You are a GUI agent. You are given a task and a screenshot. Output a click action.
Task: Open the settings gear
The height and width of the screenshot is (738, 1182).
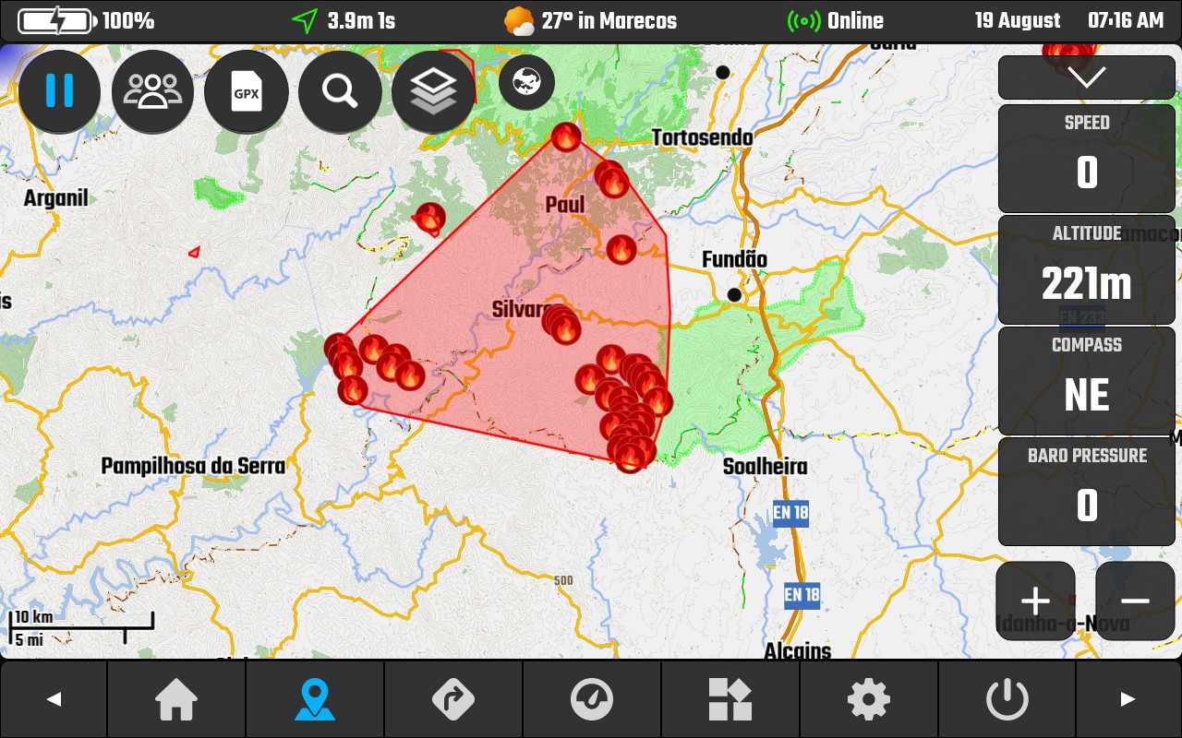869,699
